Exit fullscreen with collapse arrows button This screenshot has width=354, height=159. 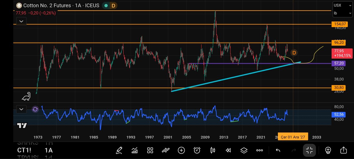click(x=309, y=150)
